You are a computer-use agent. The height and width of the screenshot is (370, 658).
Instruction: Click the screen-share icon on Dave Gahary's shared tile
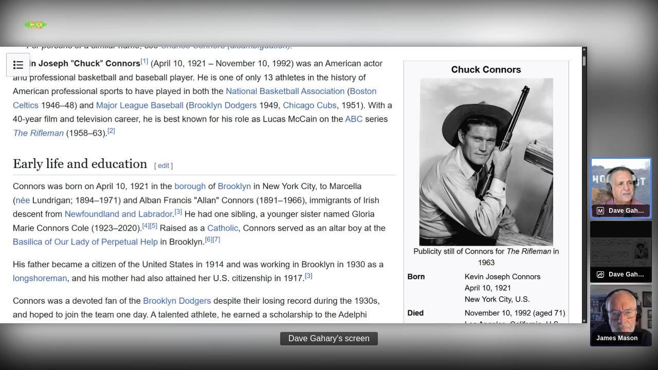pyautogui.click(x=600, y=274)
